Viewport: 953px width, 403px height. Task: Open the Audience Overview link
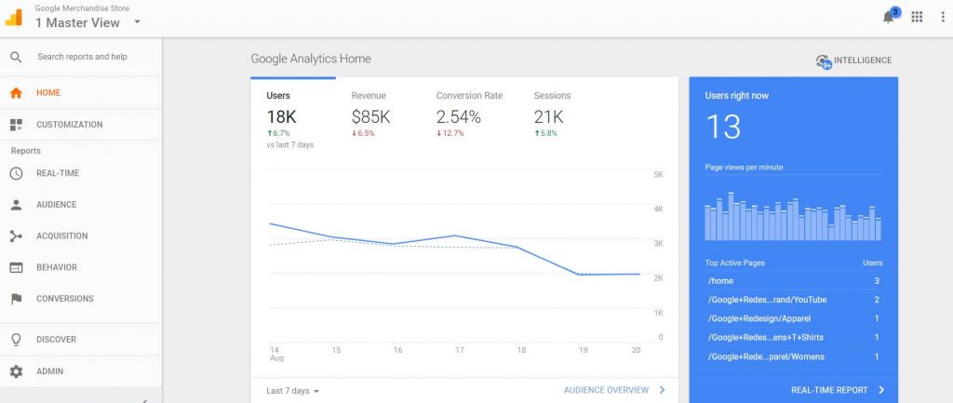[x=614, y=390]
